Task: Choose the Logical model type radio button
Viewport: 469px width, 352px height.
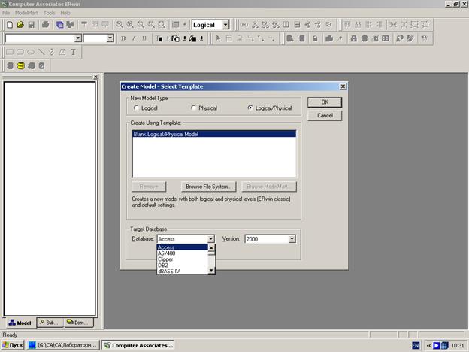Action: [136, 108]
